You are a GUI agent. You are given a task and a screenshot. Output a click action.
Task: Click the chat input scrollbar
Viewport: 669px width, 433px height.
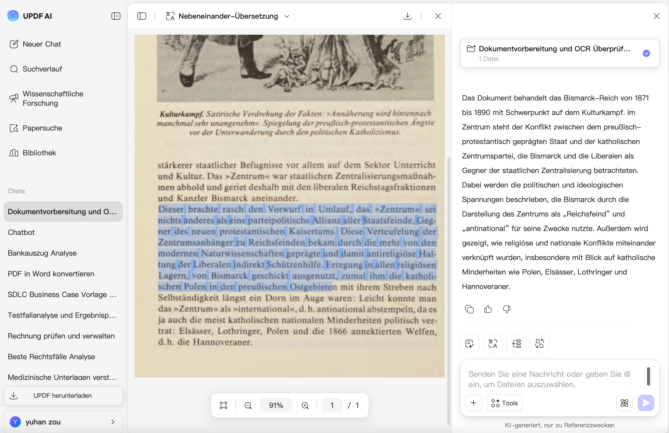(649, 376)
